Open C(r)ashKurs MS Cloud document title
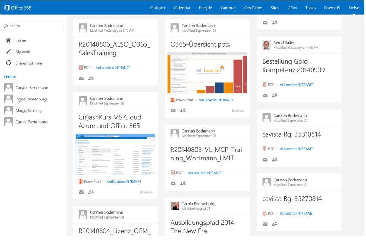The width and height of the screenshot is (366, 249). point(110,121)
